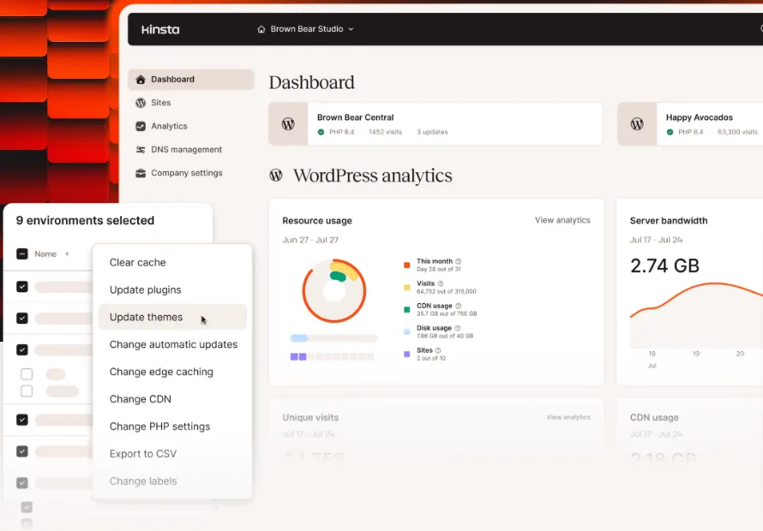Click green status check on Happy Avocados
The height and width of the screenshot is (531, 763).
pyautogui.click(x=670, y=132)
